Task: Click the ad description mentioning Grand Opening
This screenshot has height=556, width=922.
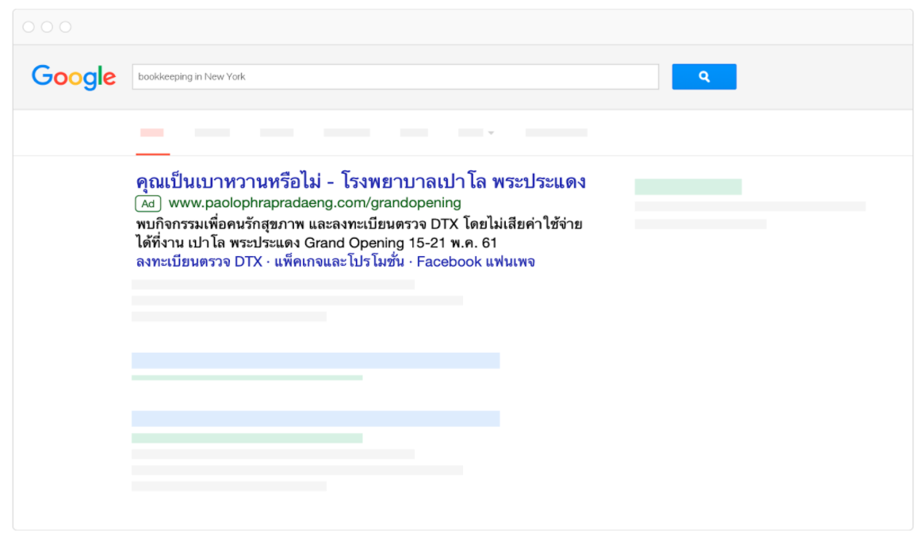Action: tap(358, 233)
